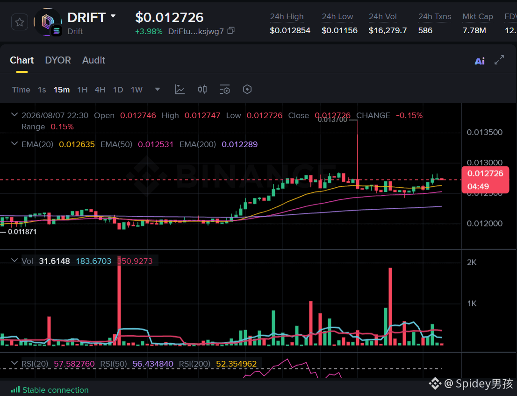Click the 0.013500 price axis label
The height and width of the screenshot is (396, 517).
point(485,133)
